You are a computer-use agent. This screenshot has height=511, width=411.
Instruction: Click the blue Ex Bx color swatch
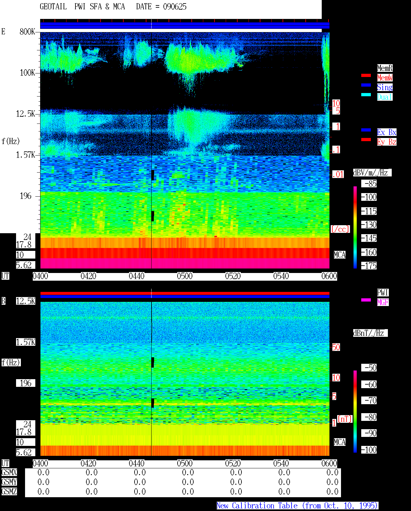tap(366, 130)
